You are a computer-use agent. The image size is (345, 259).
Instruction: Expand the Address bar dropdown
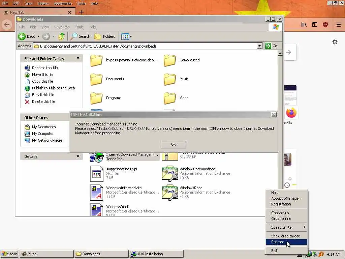click(260, 46)
